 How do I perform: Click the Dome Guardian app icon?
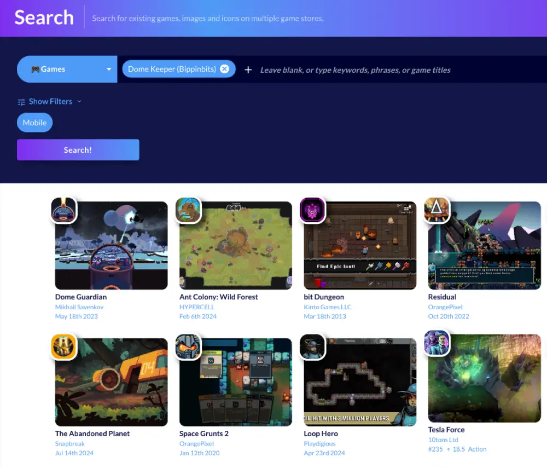point(63,210)
